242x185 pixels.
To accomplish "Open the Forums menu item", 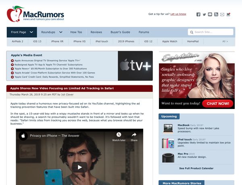I will 144,32.
